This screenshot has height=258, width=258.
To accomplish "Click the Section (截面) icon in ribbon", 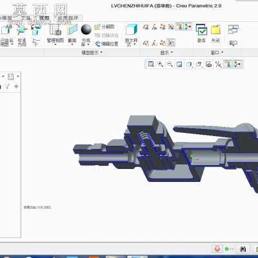I will tap(72, 30).
